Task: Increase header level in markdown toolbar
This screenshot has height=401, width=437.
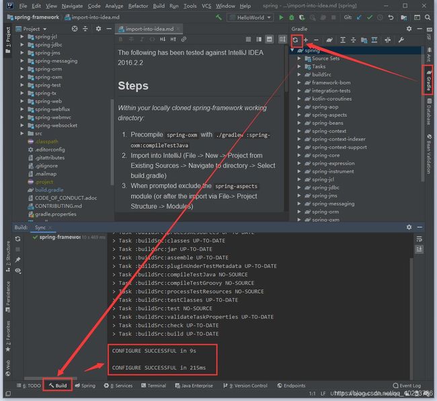Action: pyautogui.click(x=173, y=39)
